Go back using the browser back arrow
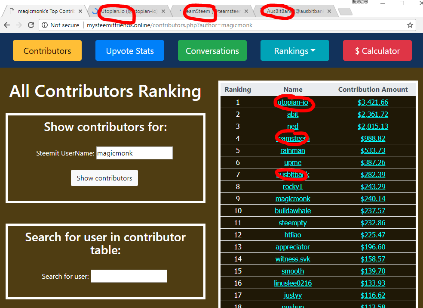Viewport: 423px width, 308px height. pos(7,25)
